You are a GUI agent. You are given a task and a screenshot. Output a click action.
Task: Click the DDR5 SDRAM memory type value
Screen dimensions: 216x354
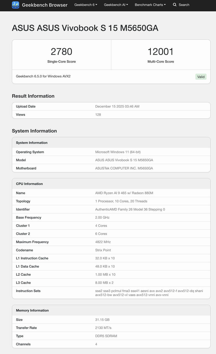click(x=106, y=336)
